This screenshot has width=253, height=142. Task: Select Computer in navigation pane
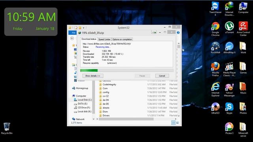pos(79,96)
